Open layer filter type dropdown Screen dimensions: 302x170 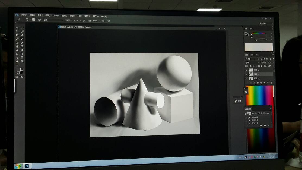(250, 59)
